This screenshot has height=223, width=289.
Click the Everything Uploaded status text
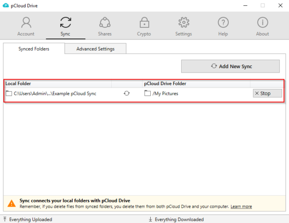(x=31, y=219)
